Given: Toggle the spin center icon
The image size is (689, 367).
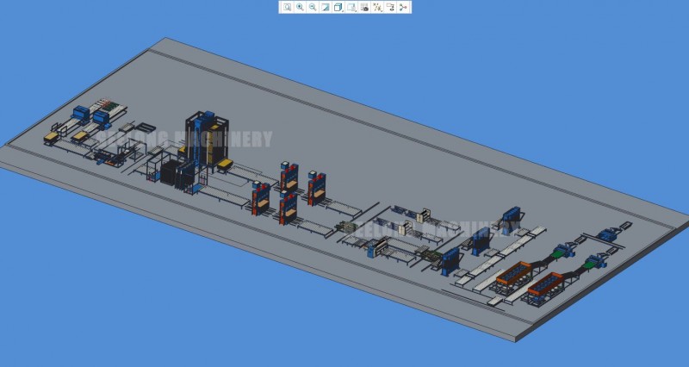Looking at the screenshot, I should click(403, 7).
